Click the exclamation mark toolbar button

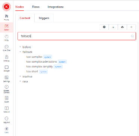point(104,27)
